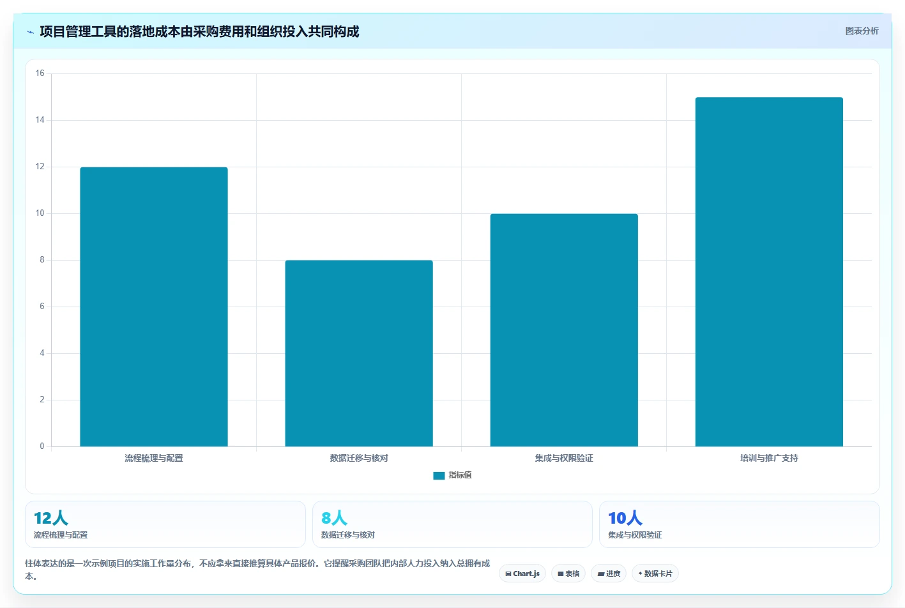The width and height of the screenshot is (905, 608).
Task: Click the y-axis tick label 10
Action: pos(40,213)
